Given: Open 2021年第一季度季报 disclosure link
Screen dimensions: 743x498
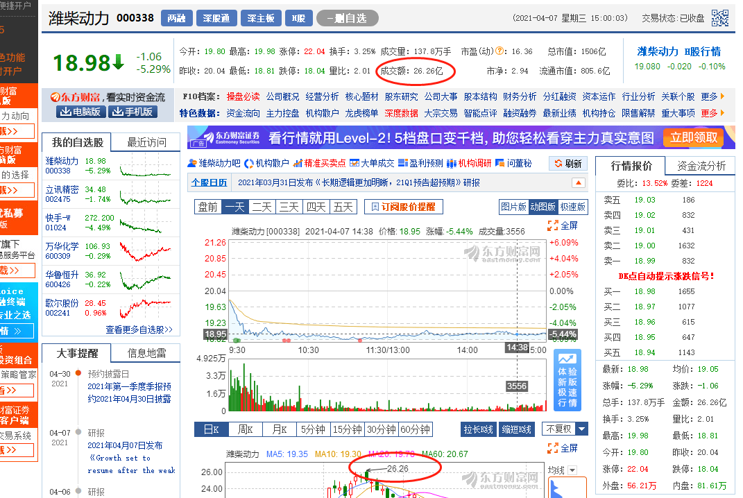Looking at the screenshot, I should (x=129, y=393).
